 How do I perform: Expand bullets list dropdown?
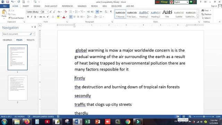click(74, 12)
